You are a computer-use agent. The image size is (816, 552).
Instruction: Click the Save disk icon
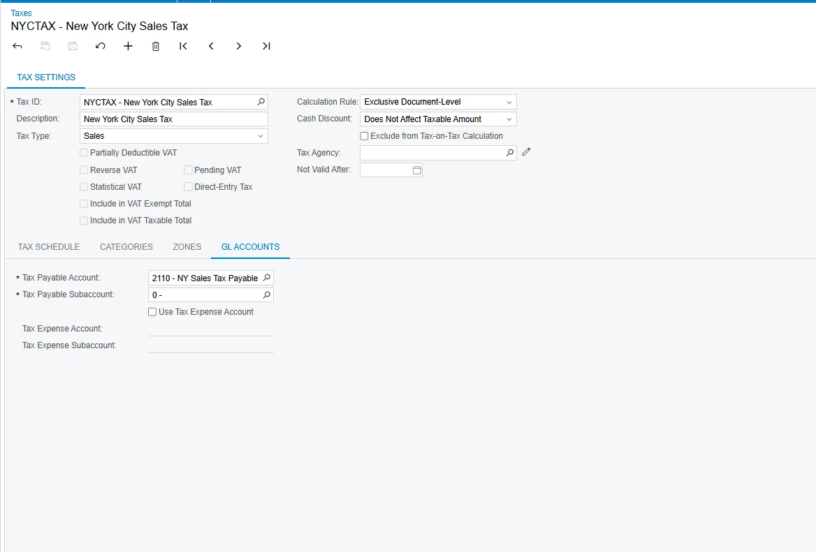(x=73, y=46)
